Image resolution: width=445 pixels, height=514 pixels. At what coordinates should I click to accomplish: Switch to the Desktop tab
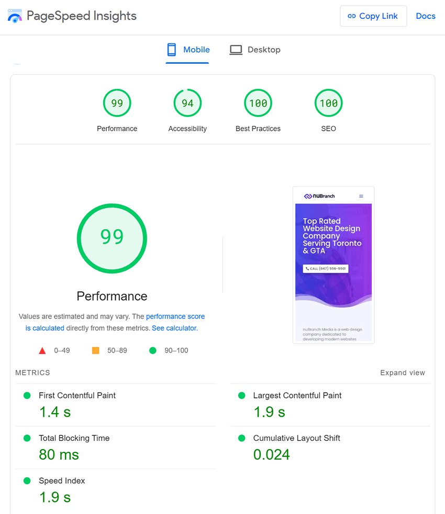point(255,50)
